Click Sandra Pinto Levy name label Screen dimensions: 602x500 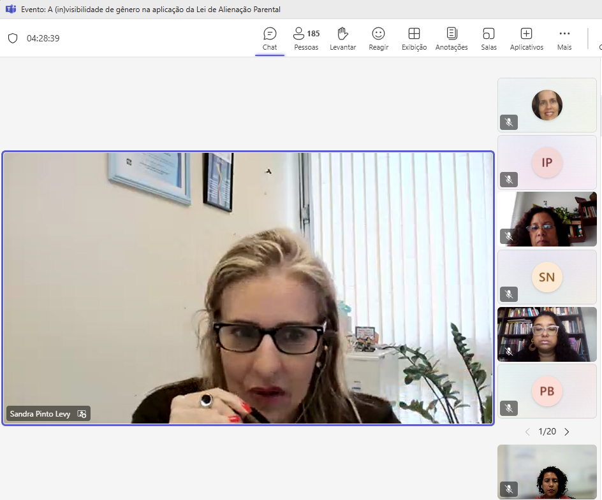[40, 414]
